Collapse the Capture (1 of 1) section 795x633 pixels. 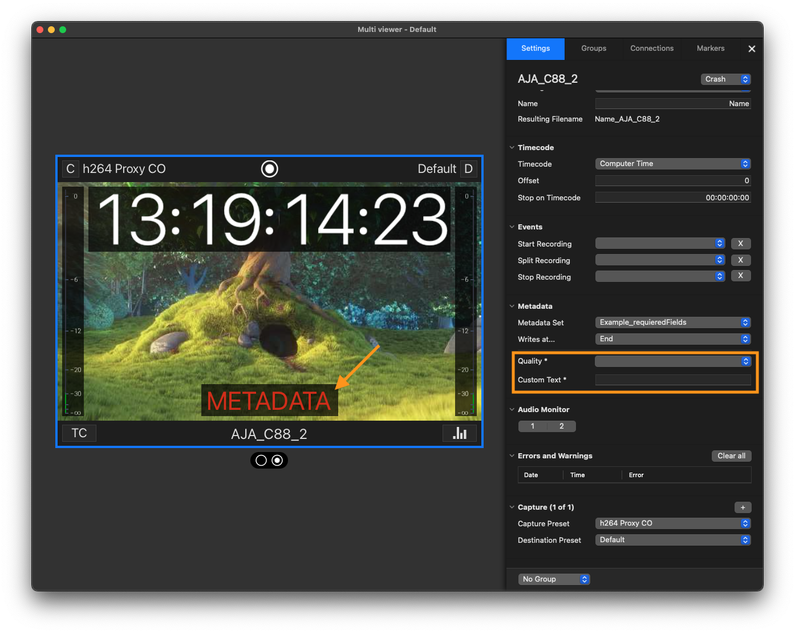click(512, 507)
